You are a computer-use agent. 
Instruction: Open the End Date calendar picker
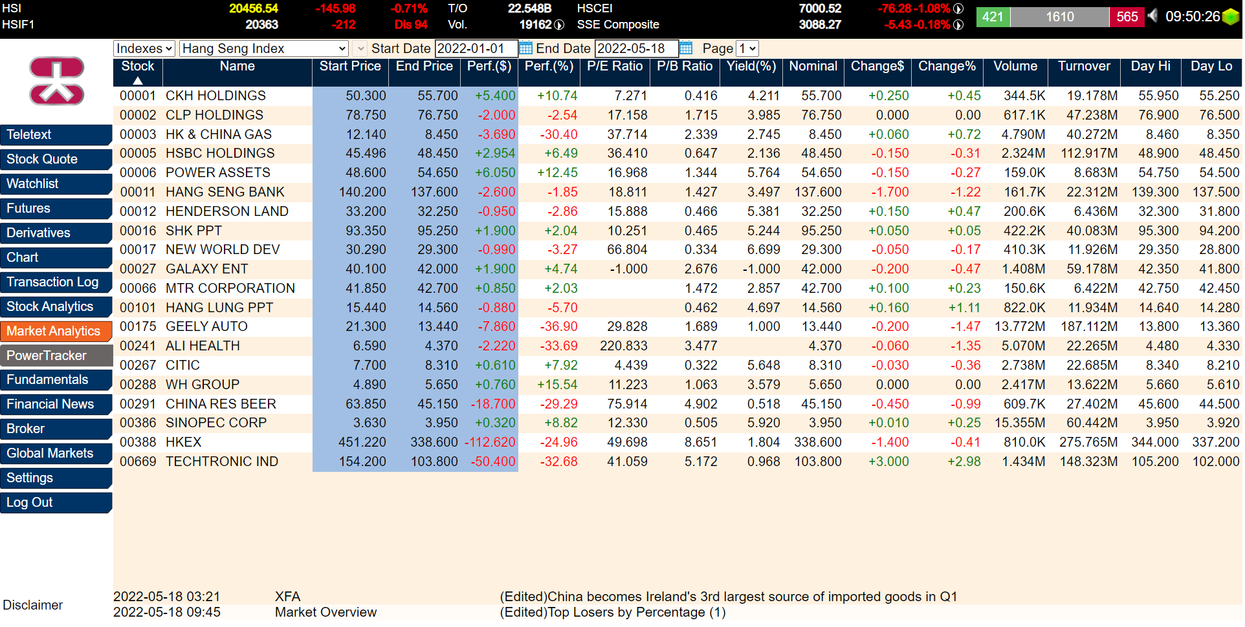click(x=686, y=48)
